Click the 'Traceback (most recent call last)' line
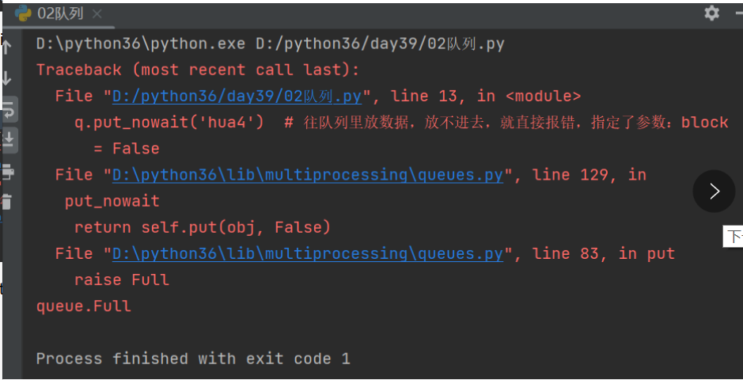This screenshot has width=743, height=380. pos(197,70)
